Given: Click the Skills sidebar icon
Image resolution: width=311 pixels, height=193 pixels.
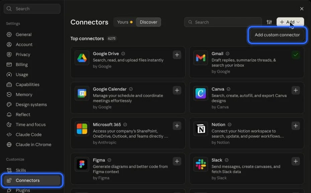Looking at the screenshot, I should point(9,170).
